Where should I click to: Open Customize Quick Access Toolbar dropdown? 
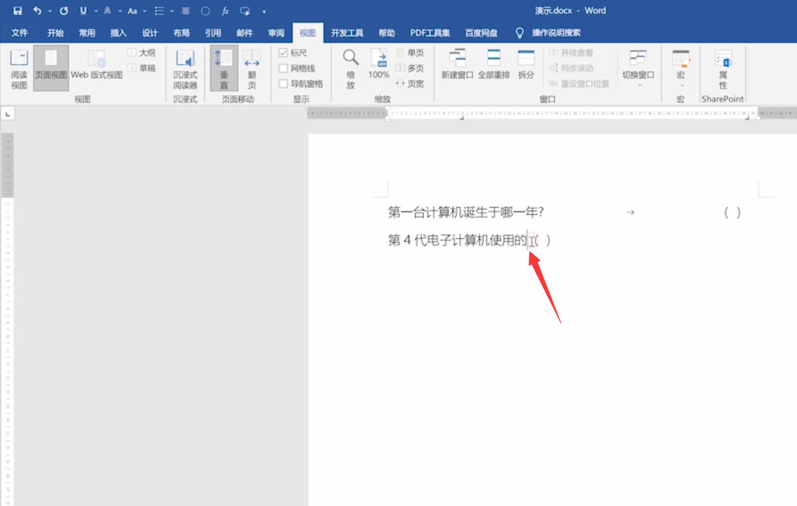click(264, 11)
